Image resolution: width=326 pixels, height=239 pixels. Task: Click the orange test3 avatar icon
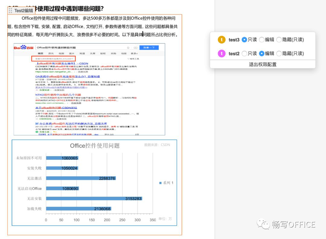(x=222, y=40)
